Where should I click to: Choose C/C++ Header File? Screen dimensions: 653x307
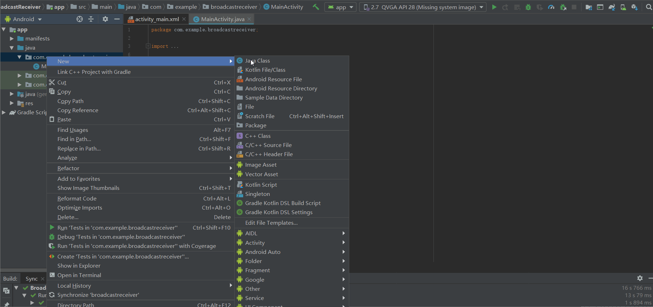292,154
